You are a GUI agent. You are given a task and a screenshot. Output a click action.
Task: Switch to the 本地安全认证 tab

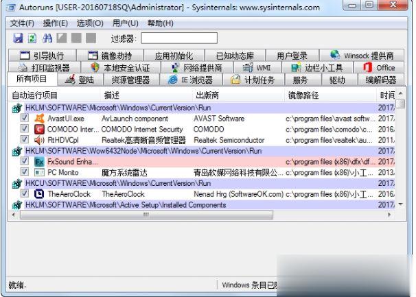point(121,68)
